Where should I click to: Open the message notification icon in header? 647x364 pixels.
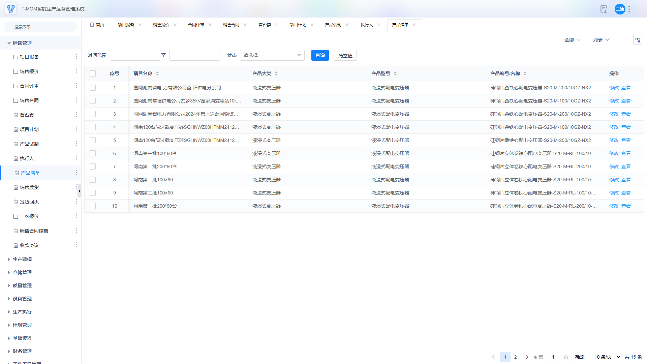(604, 9)
